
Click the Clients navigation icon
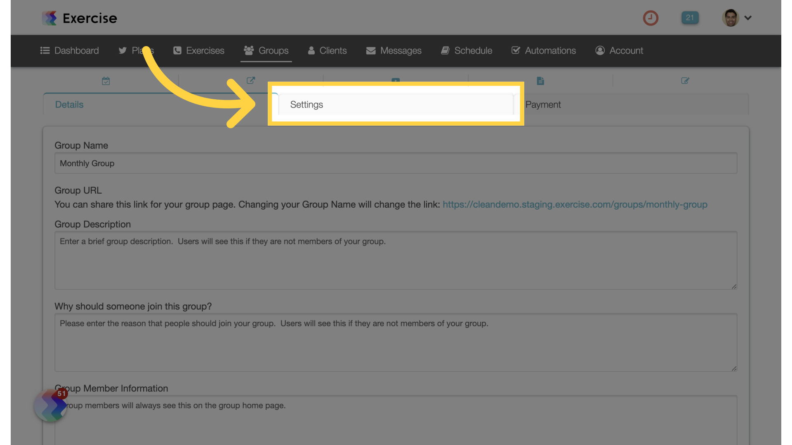click(311, 50)
